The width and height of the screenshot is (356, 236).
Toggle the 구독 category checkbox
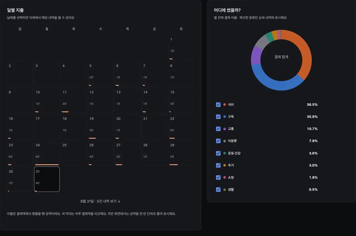218,117
